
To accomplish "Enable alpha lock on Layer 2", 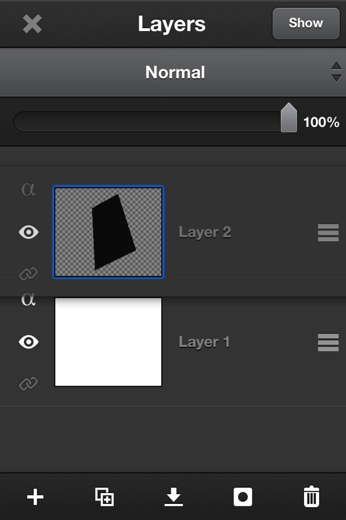I will 29,191.
